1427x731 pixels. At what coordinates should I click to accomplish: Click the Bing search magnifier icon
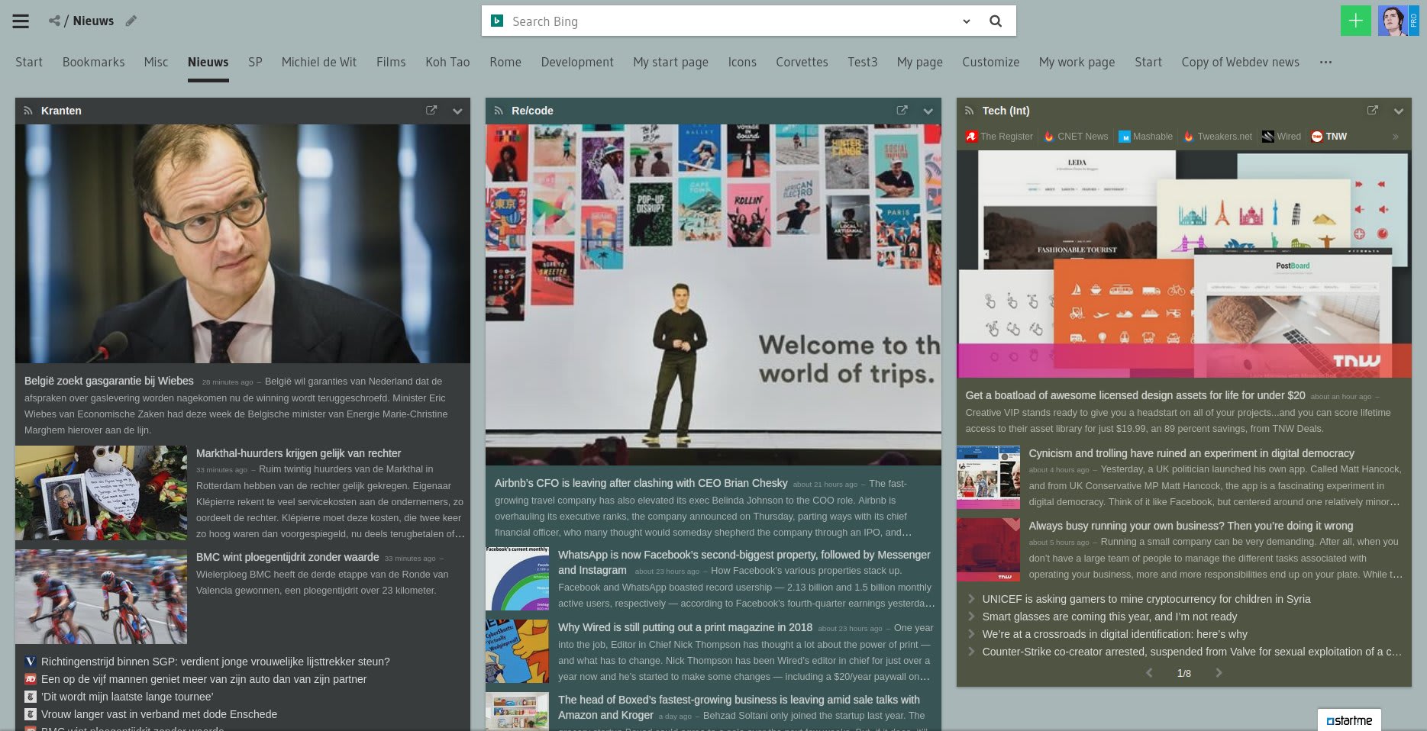point(996,21)
